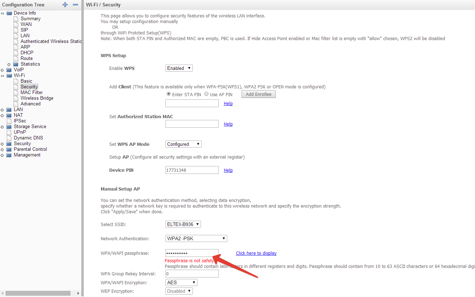
Task: Click the tree panel horizontal scrollbar
Action: (x=38, y=293)
